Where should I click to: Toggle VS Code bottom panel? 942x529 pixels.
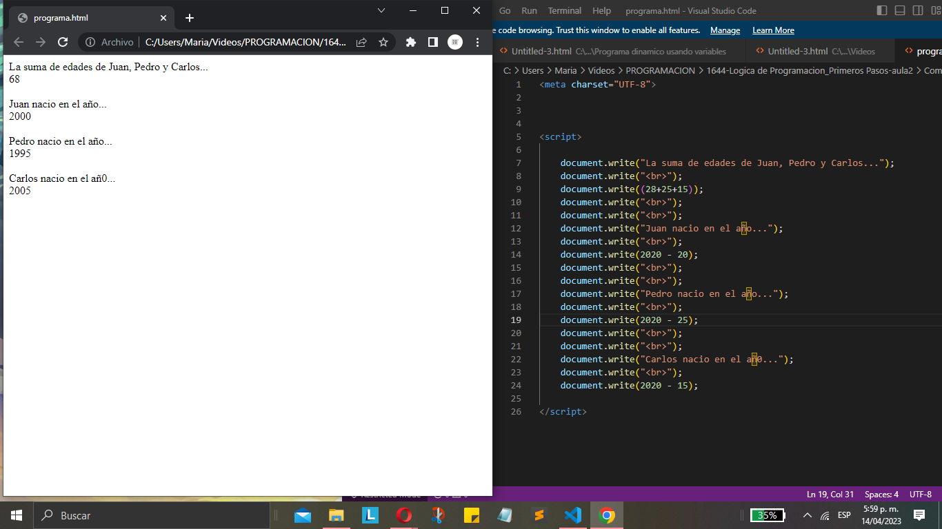coord(900,10)
